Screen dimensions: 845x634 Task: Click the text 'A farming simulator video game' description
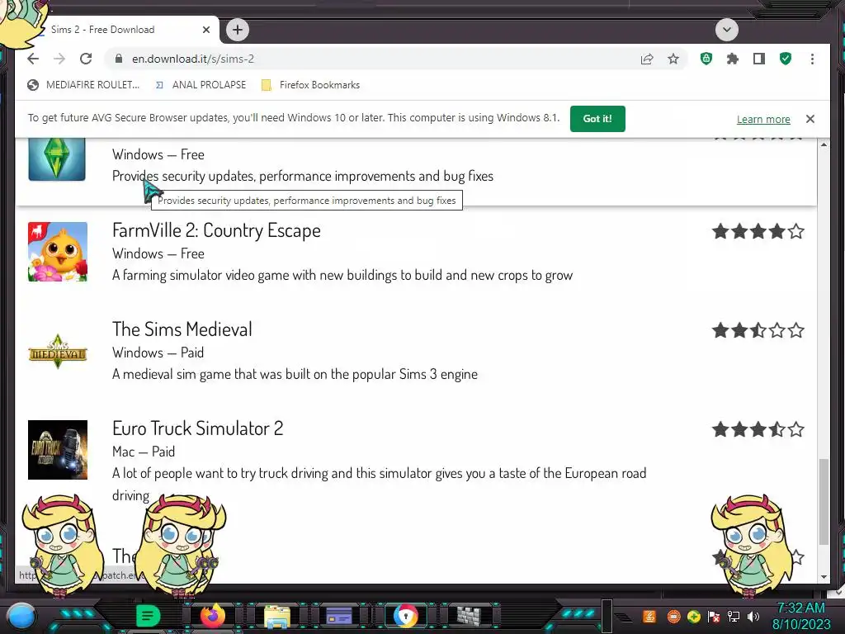[342, 276]
